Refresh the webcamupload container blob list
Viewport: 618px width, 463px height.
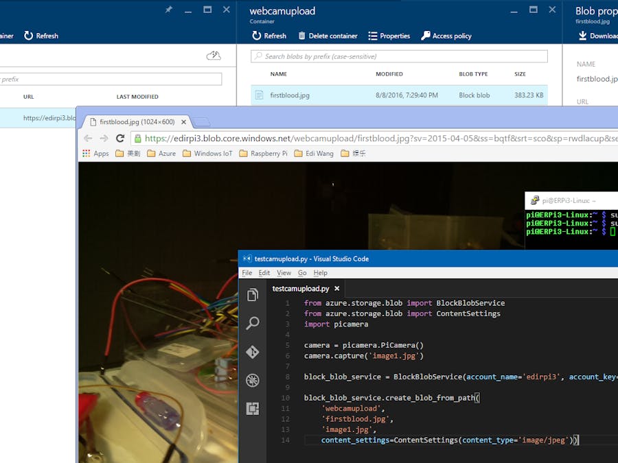pos(268,36)
